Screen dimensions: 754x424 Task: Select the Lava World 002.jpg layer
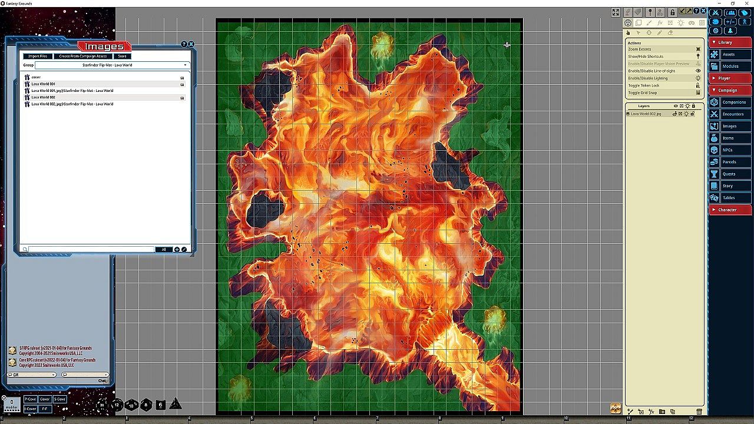[x=646, y=114]
